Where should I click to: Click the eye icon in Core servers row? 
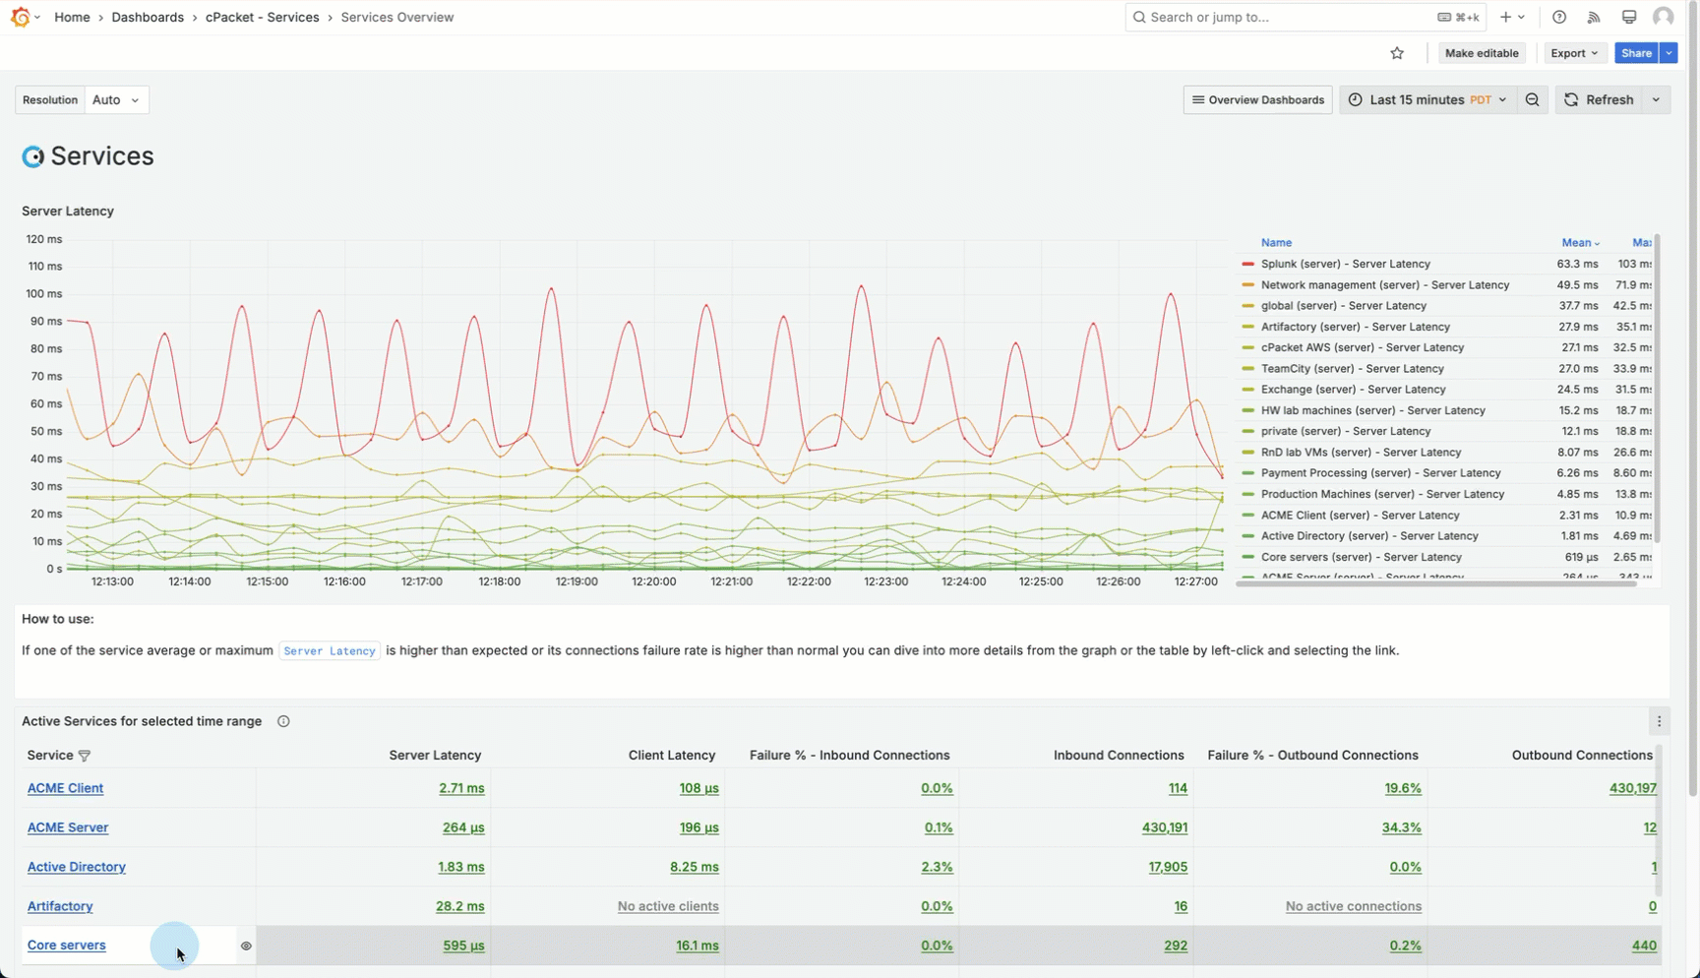(246, 946)
